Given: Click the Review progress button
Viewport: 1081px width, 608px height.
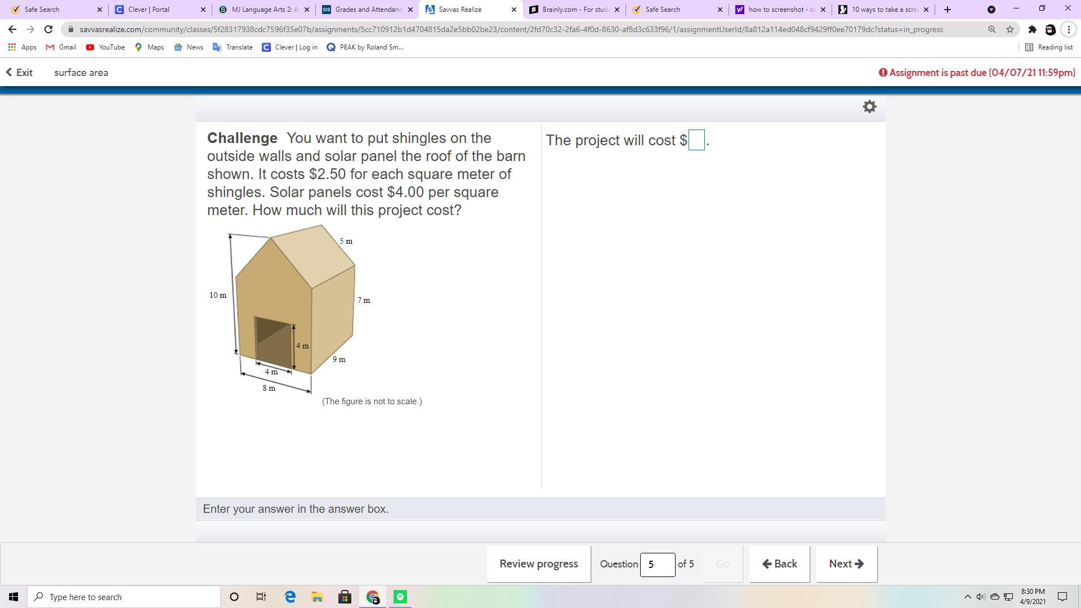Looking at the screenshot, I should coord(538,564).
